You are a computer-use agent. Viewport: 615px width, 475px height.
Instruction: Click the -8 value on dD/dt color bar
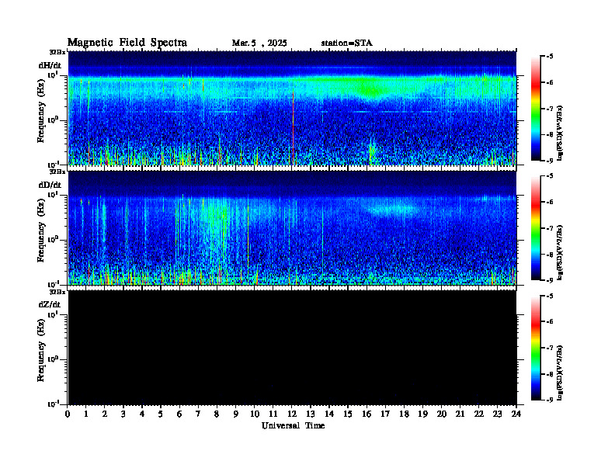[551, 255]
